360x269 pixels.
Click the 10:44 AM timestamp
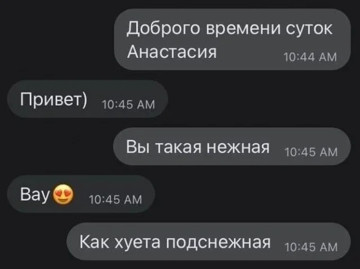pos(310,57)
